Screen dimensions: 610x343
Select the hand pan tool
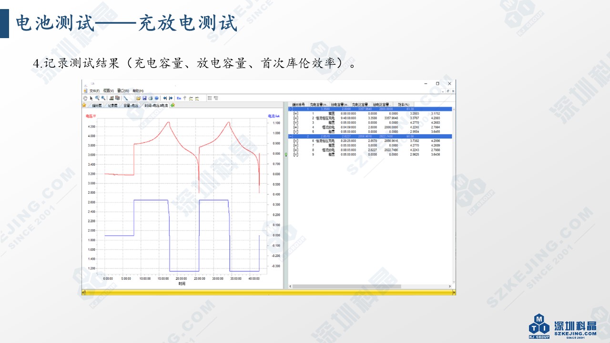click(85, 98)
